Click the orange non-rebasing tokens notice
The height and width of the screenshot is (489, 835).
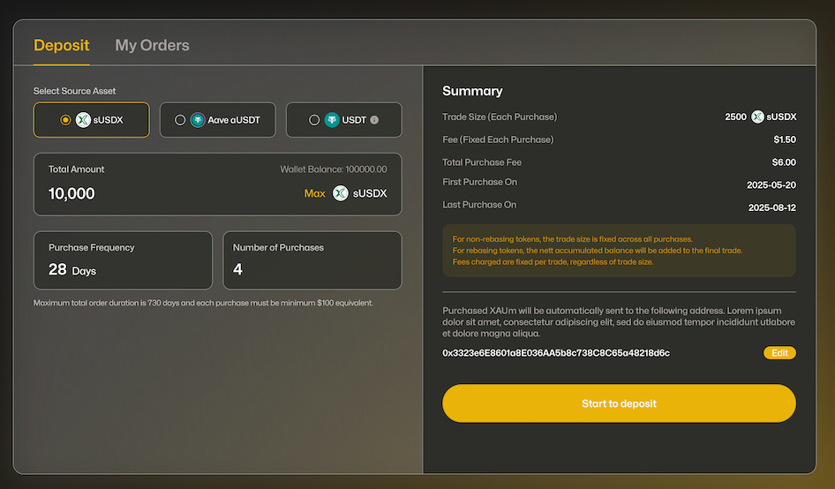pyautogui.click(x=619, y=251)
